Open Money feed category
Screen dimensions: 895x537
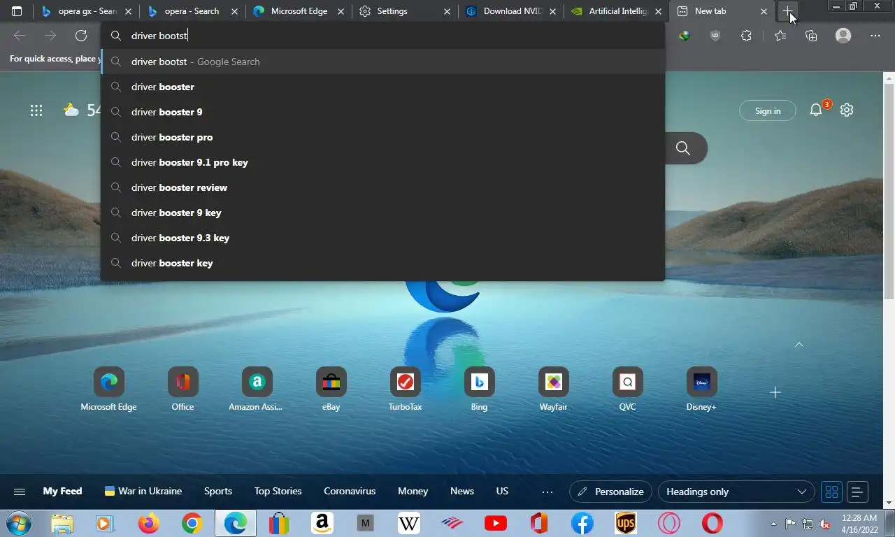click(413, 491)
